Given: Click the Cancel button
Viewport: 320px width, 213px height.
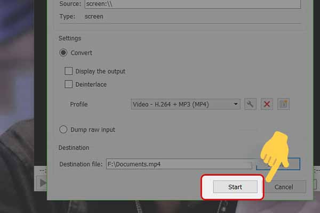Looking at the screenshot, I should pyautogui.click(x=284, y=187).
